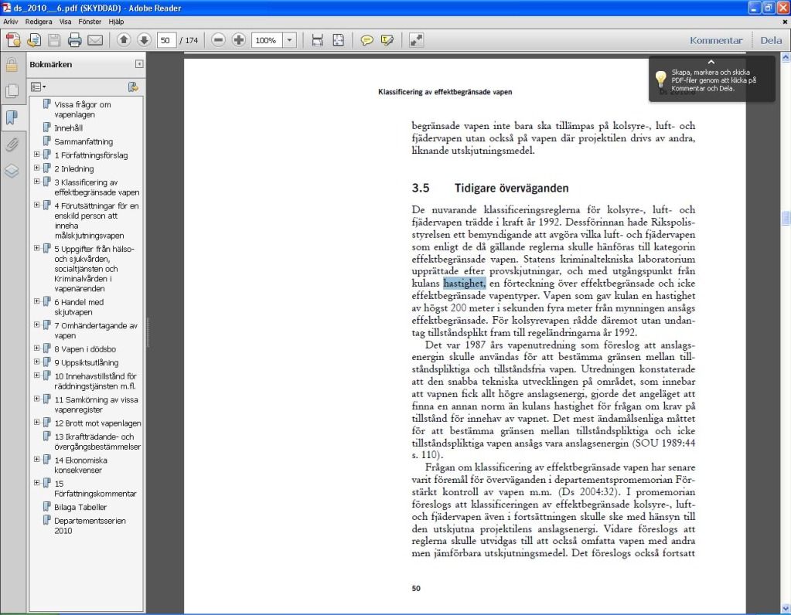The image size is (791, 615).
Task: Click the scrollbar down arrow
Action: pyautogui.click(x=786, y=609)
